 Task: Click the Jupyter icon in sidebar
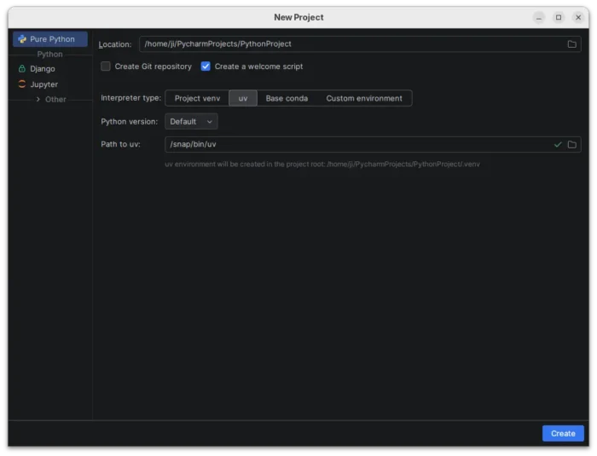[22, 84]
